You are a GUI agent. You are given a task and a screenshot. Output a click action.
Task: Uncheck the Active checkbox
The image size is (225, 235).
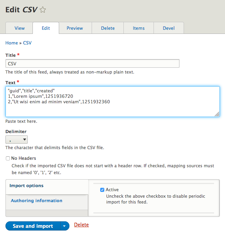[102, 190]
